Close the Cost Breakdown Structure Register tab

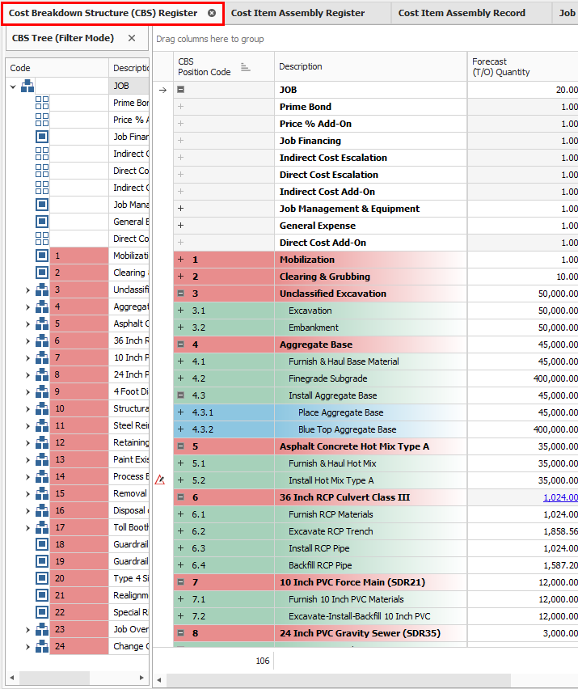tap(212, 13)
